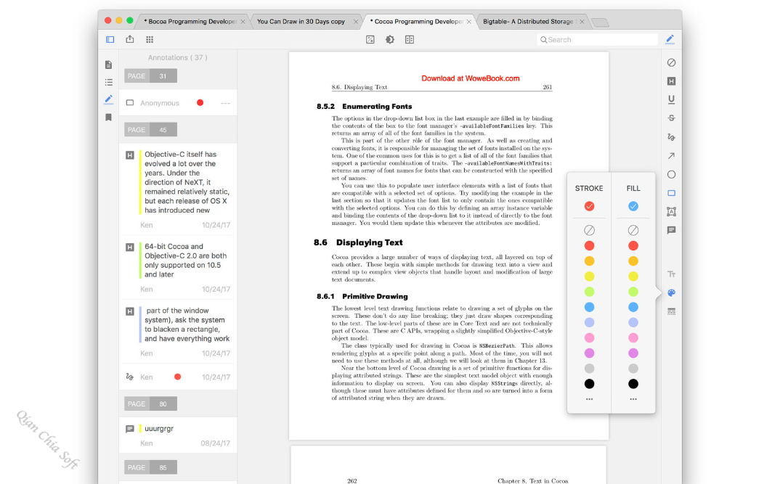Select the Anonymous rectangle annotation
This screenshot has width=780, height=484.
click(x=178, y=103)
